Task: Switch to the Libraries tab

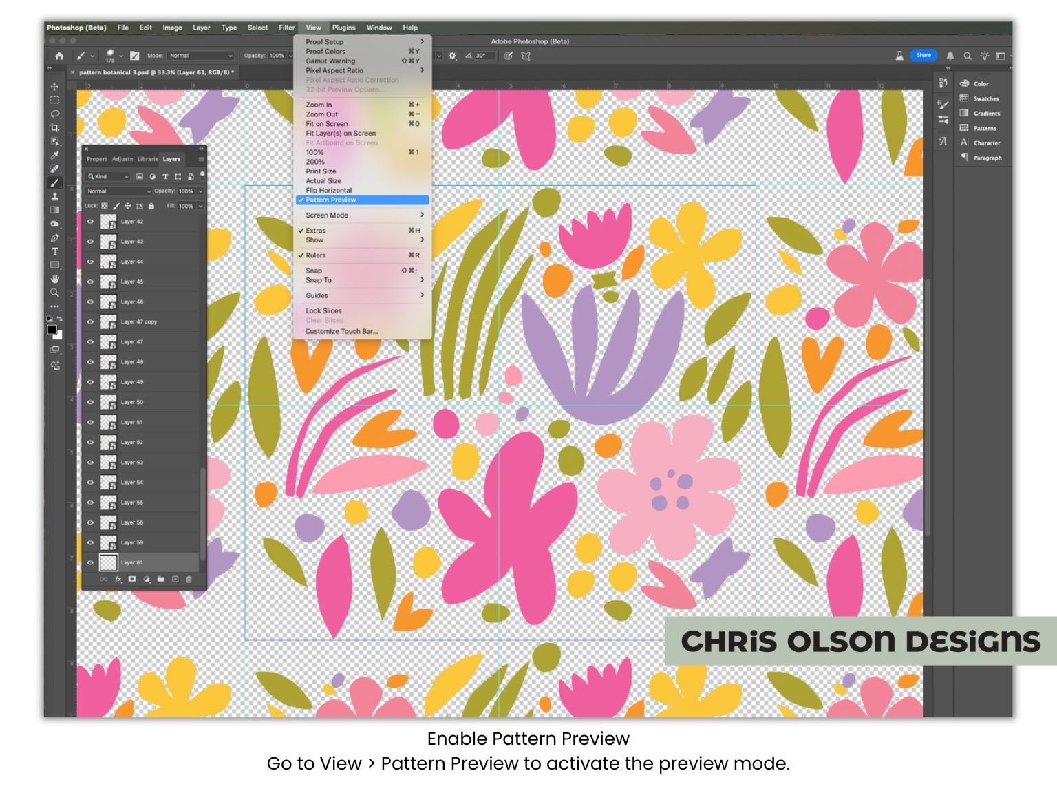Action: (x=147, y=159)
